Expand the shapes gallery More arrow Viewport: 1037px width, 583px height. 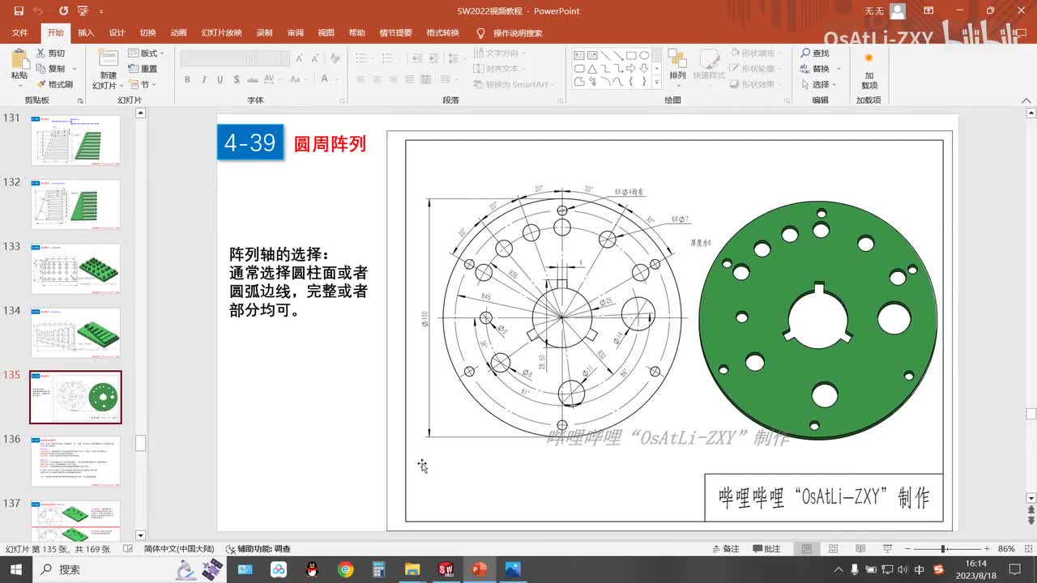click(x=656, y=82)
